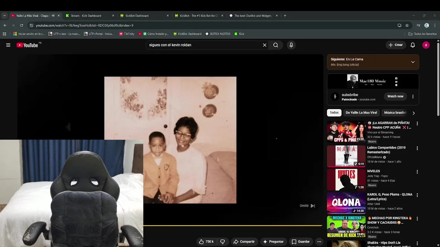Screen dimensions: 440x247
Task: Open the Todos los favoritos folder
Action: click(x=422, y=34)
